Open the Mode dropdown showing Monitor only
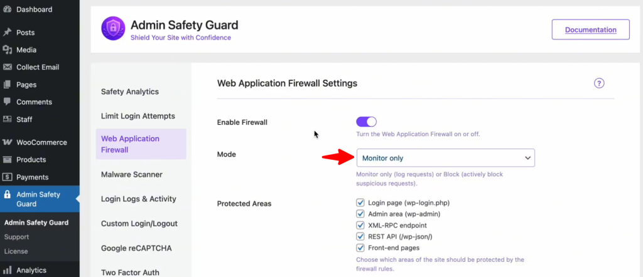This screenshot has width=643, height=277. (445, 158)
